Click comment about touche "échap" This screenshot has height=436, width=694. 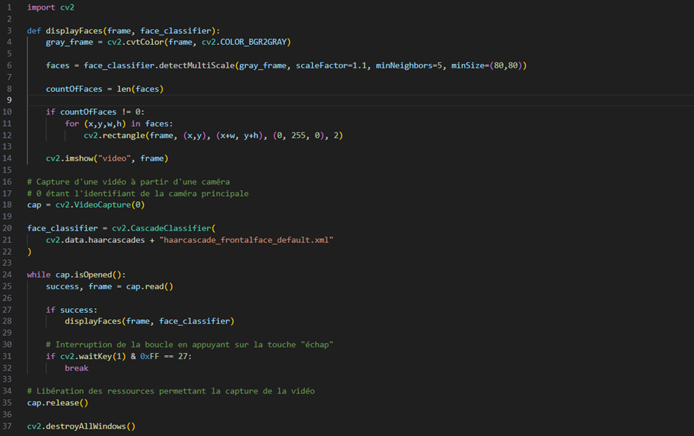[189, 344]
